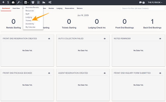Toggle eye on Agent Reservation Created

[x=105, y=73]
